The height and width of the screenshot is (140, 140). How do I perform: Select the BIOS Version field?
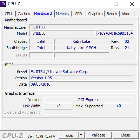[x=81, y=78]
